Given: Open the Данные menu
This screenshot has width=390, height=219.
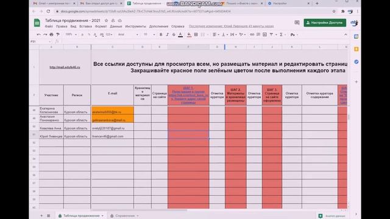Looking at the screenshot, I should tap(116, 26).
